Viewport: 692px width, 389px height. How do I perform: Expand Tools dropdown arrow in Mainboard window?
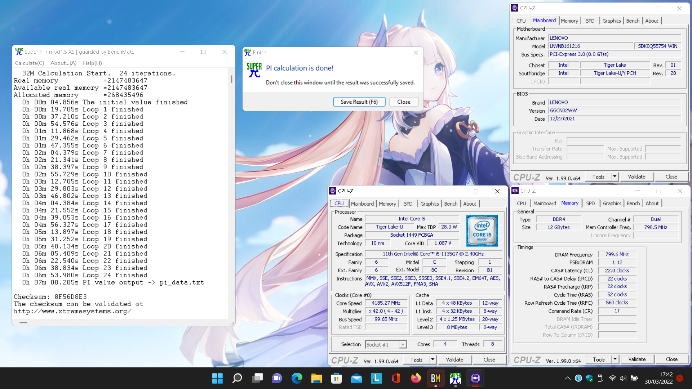click(615, 177)
